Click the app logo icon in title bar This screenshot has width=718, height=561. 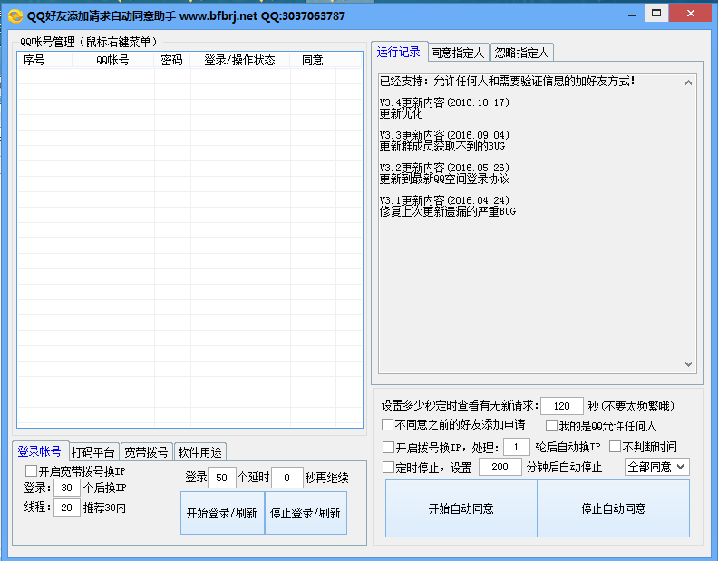coord(15,16)
